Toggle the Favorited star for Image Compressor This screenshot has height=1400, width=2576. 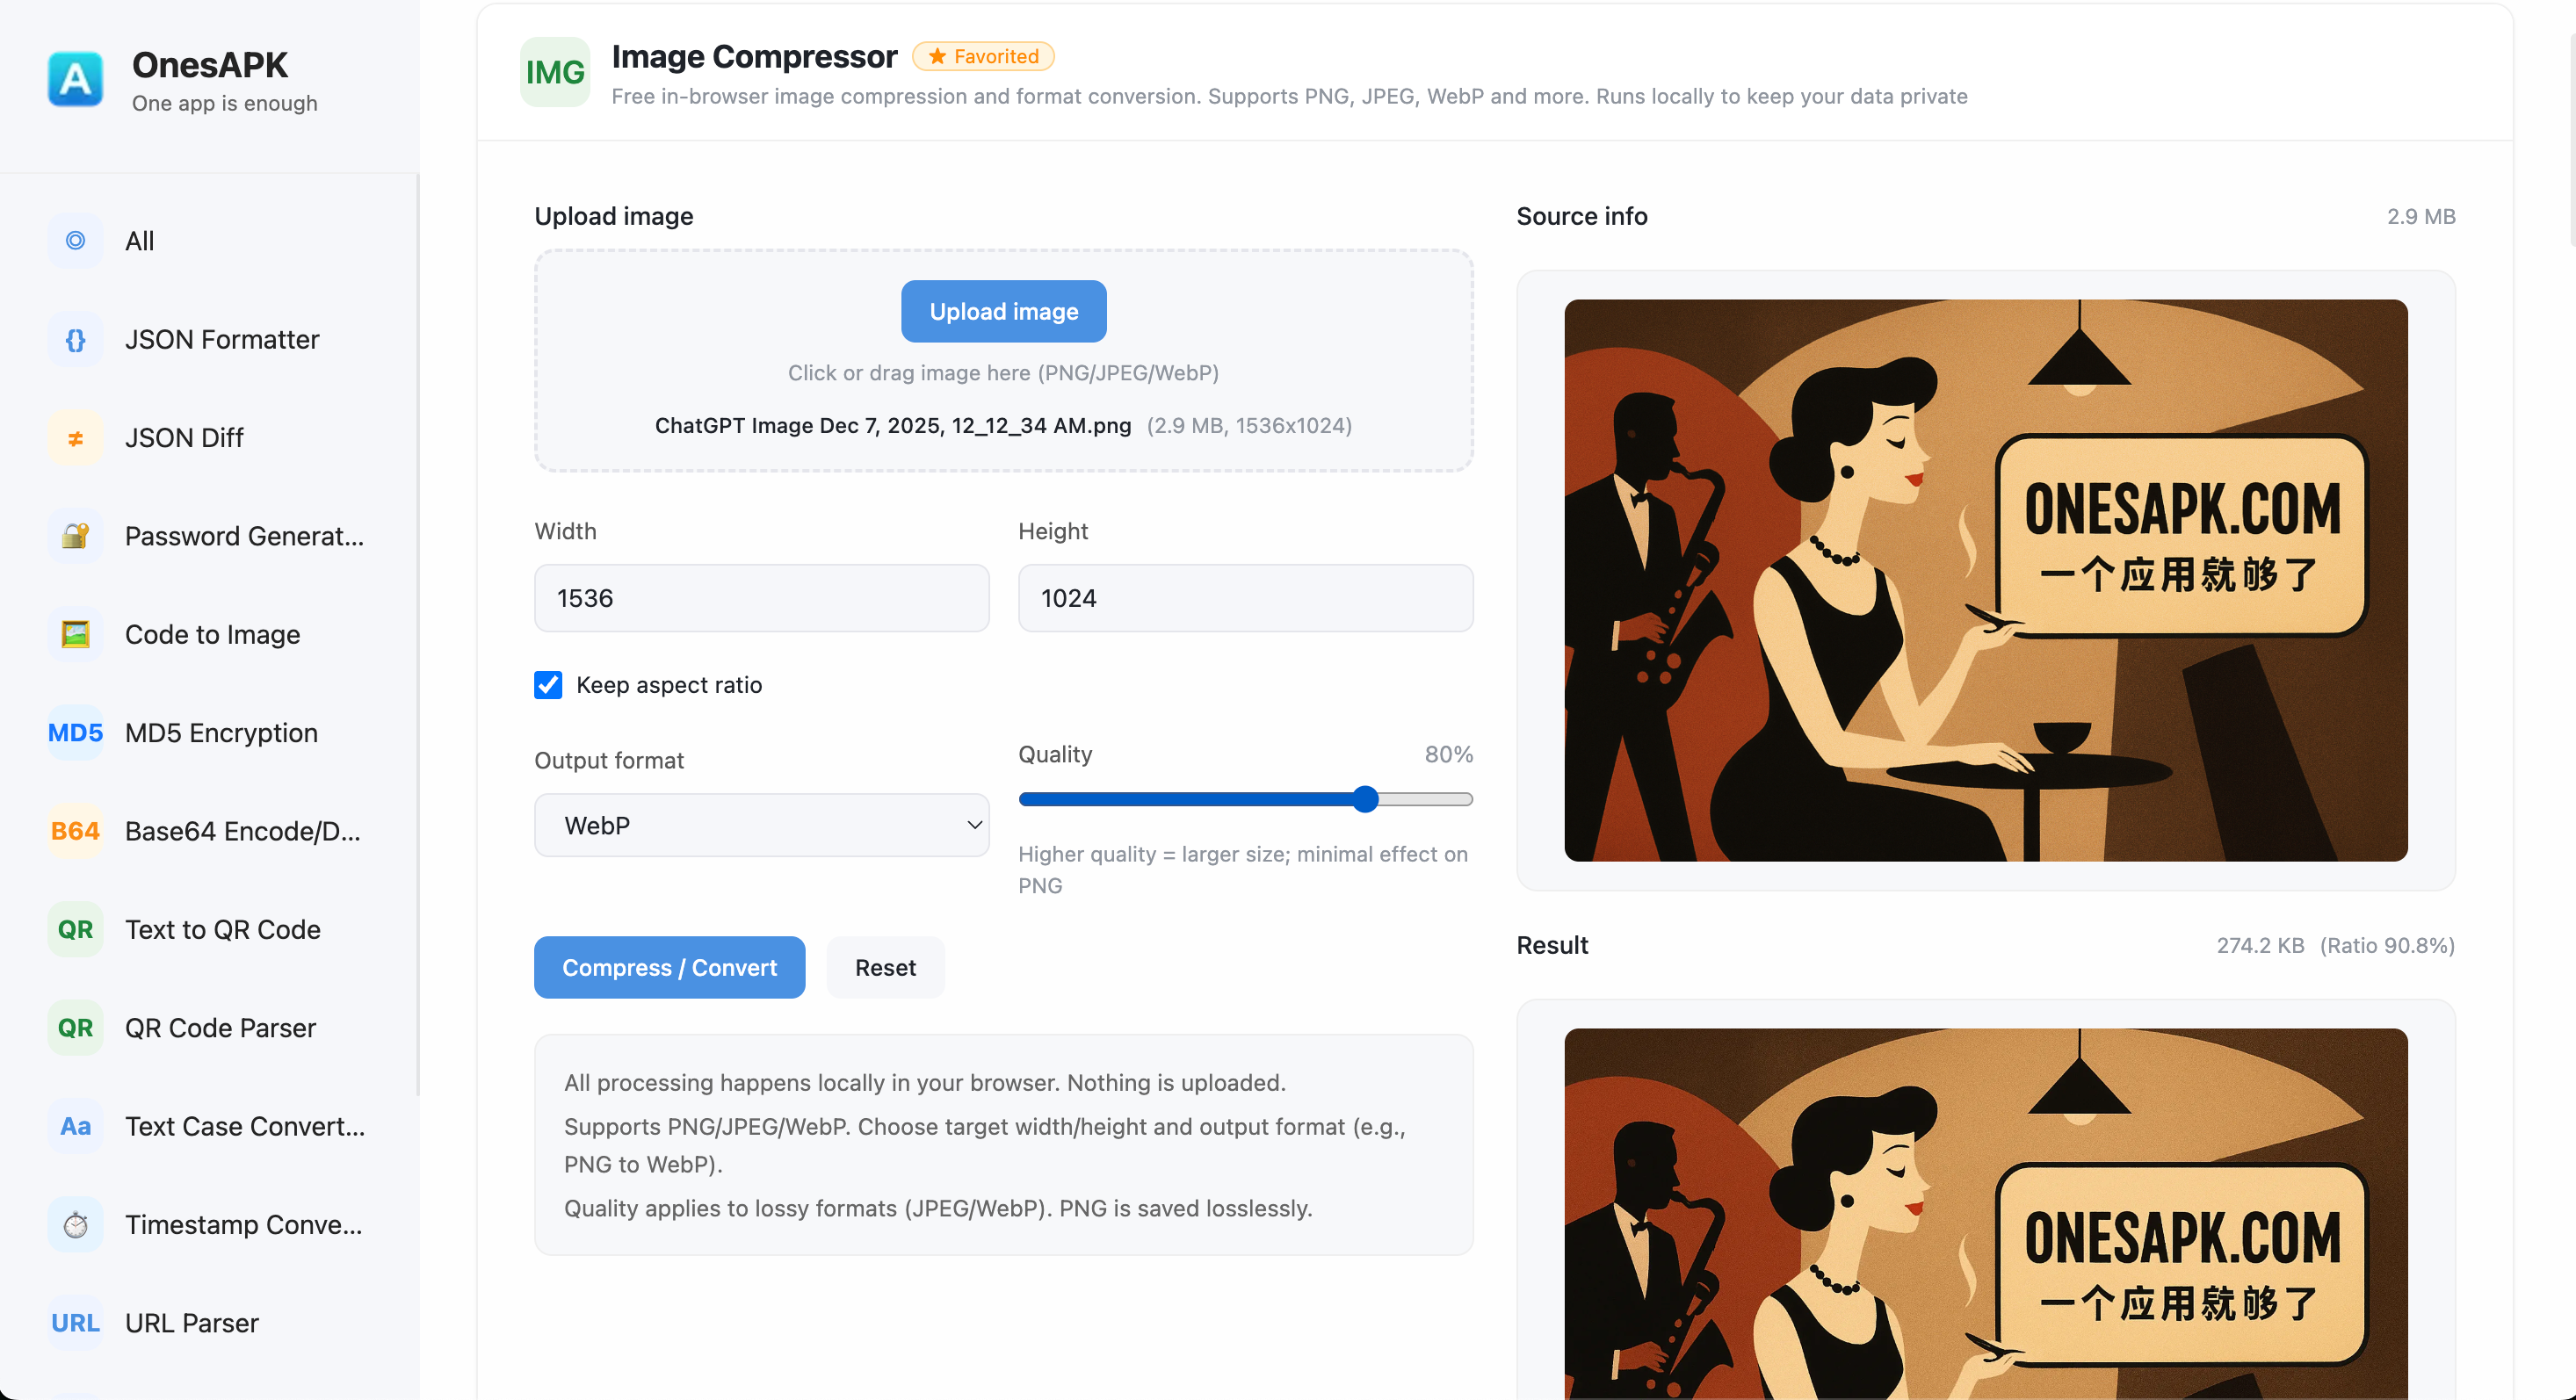tap(983, 56)
